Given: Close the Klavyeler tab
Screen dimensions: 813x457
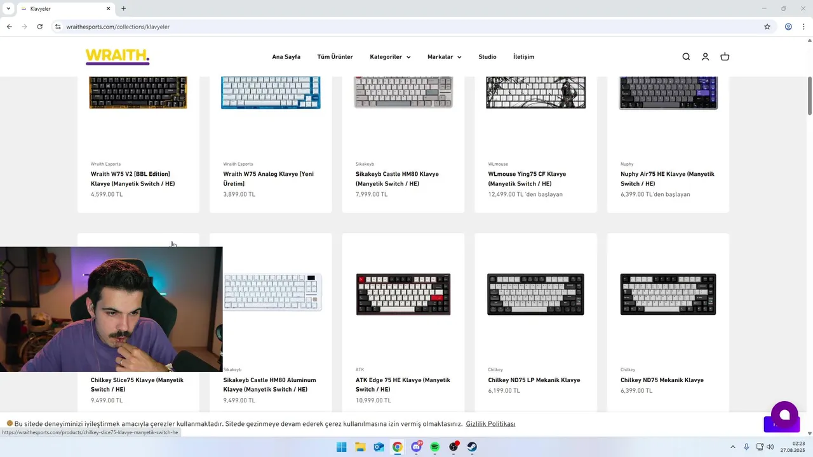Looking at the screenshot, I should (108, 9).
